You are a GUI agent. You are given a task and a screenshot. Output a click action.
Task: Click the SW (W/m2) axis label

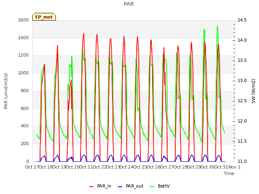click(x=253, y=91)
